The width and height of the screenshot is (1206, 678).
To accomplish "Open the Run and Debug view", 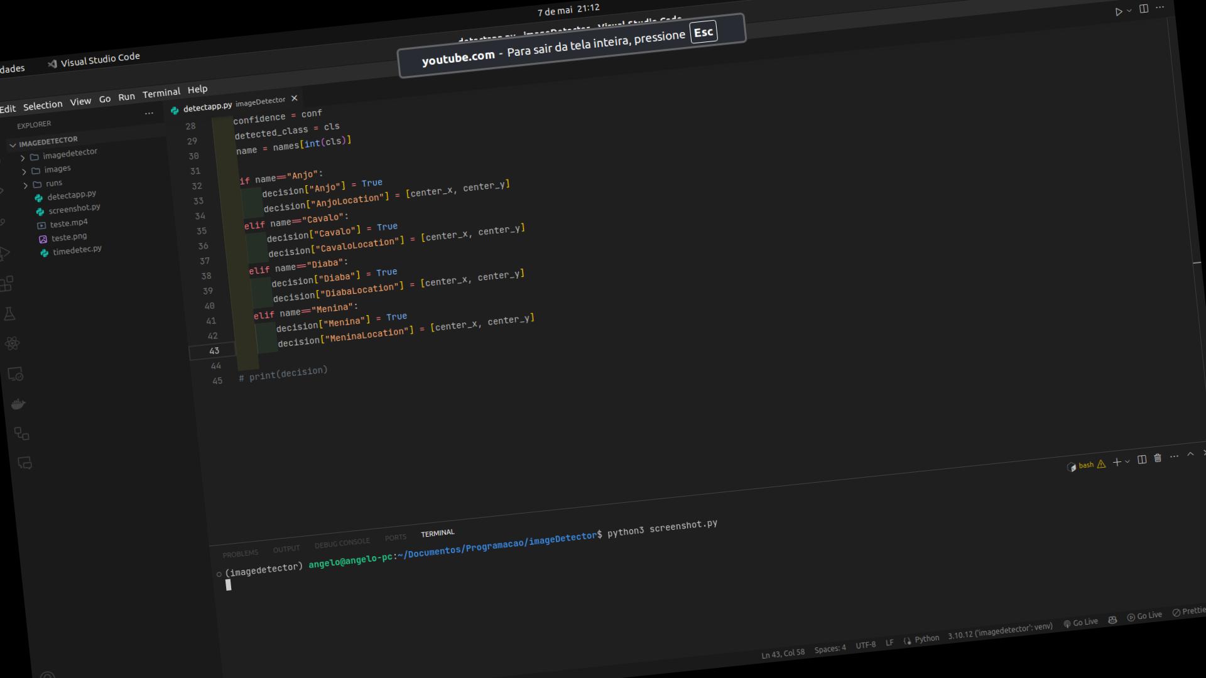I will point(4,254).
